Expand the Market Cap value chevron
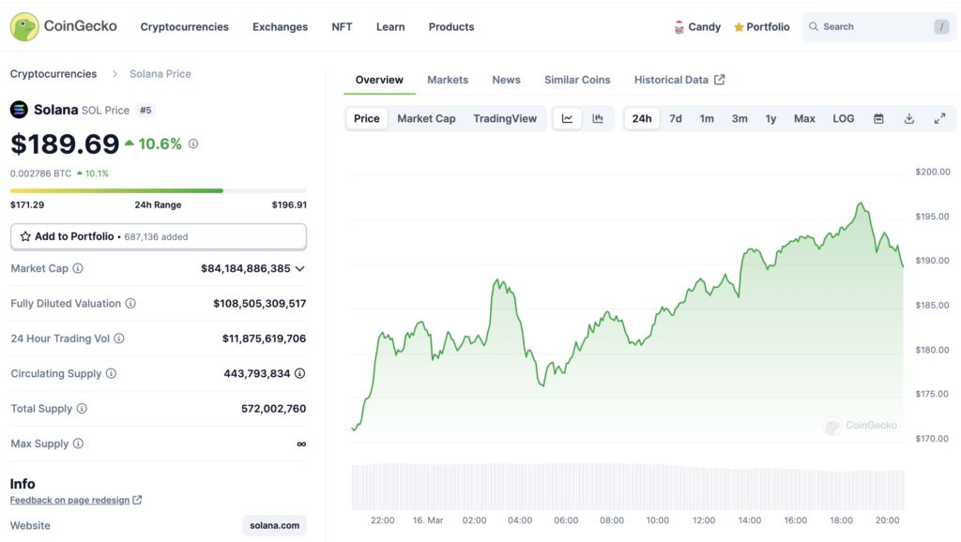This screenshot has height=542, width=961. (x=299, y=268)
